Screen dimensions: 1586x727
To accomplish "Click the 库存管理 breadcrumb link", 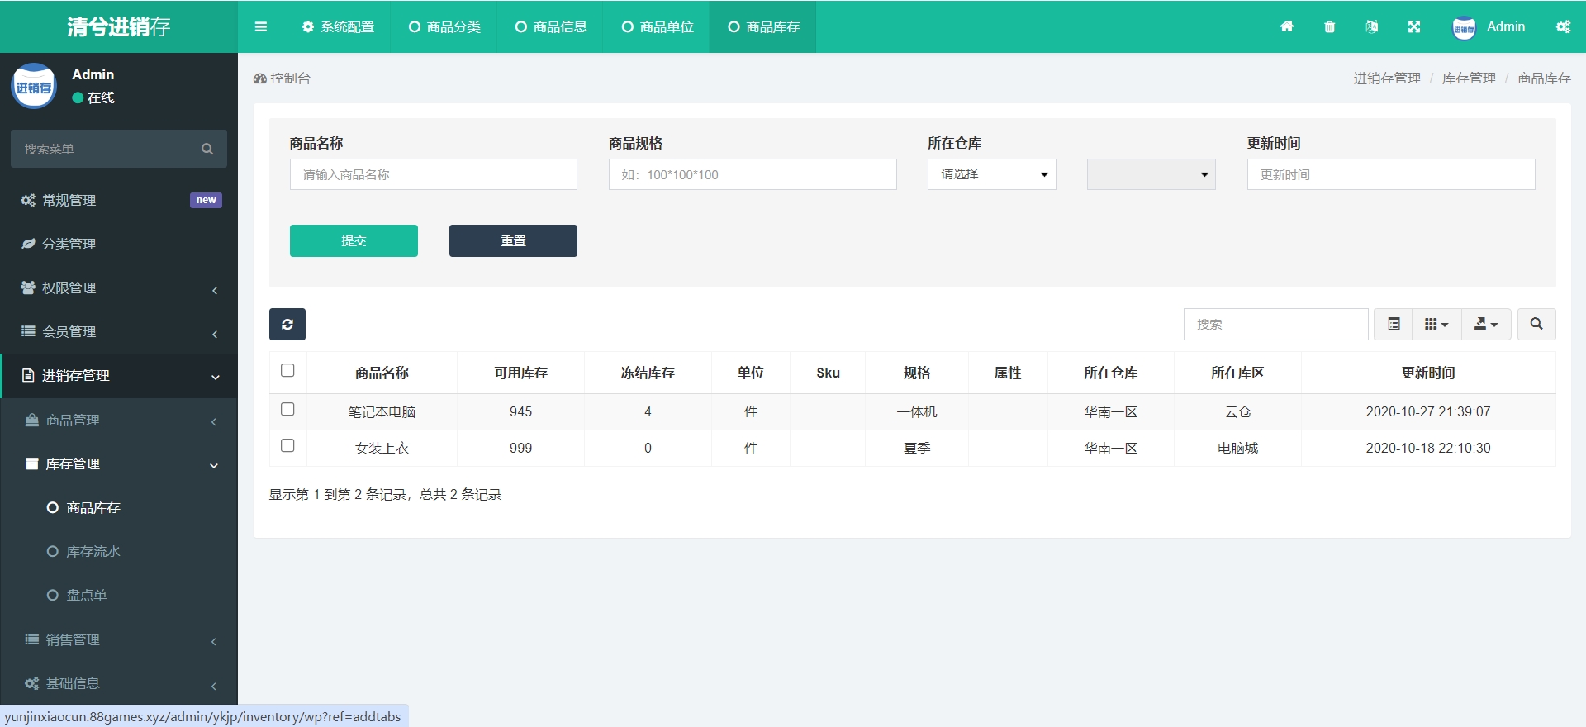I will point(1469,78).
